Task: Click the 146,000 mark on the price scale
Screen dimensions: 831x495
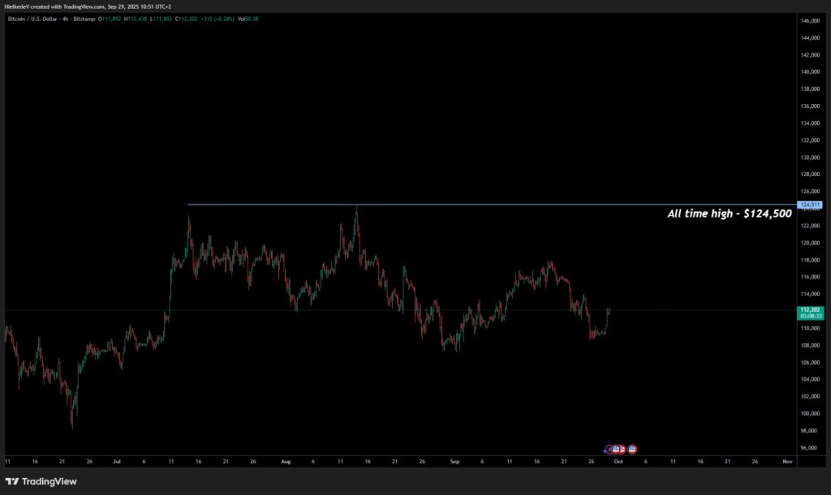Action: click(x=811, y=20)
